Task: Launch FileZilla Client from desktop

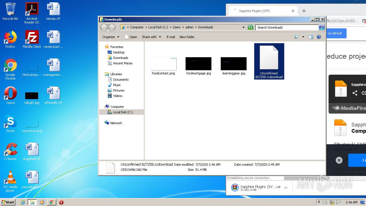Action: (x=32, y=39)
